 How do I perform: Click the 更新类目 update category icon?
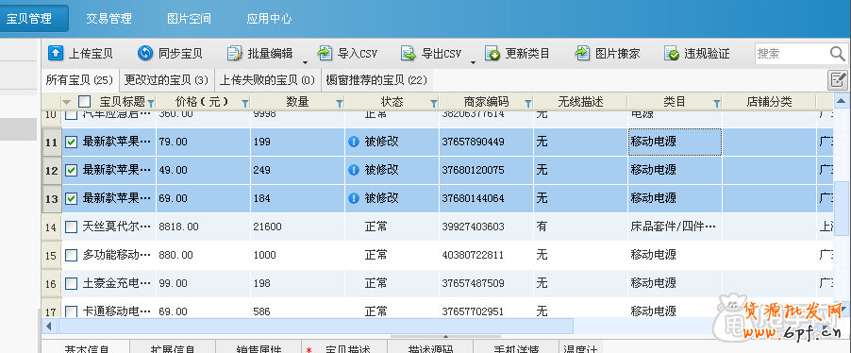(492, 53)
